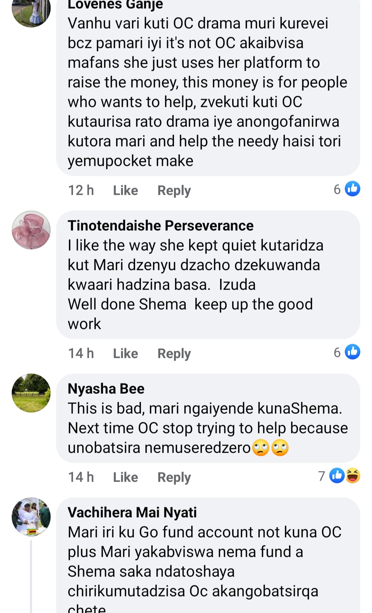The image size is (372, 613).
Task: View Lovenes Ganje's profile picture
Action: coord(31,10)
